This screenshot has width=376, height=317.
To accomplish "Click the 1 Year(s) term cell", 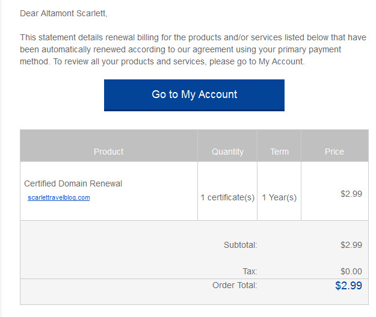I will [279, 197].
